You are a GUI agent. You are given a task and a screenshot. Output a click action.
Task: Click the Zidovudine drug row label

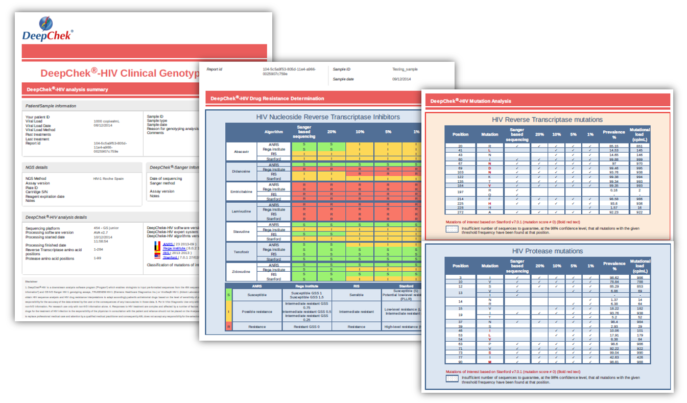click(x=242, y=272)
